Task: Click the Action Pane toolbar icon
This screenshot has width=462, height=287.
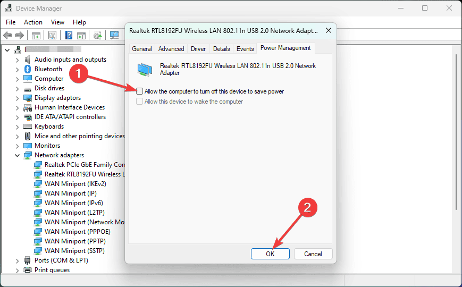Action: (x=81, y=36)
